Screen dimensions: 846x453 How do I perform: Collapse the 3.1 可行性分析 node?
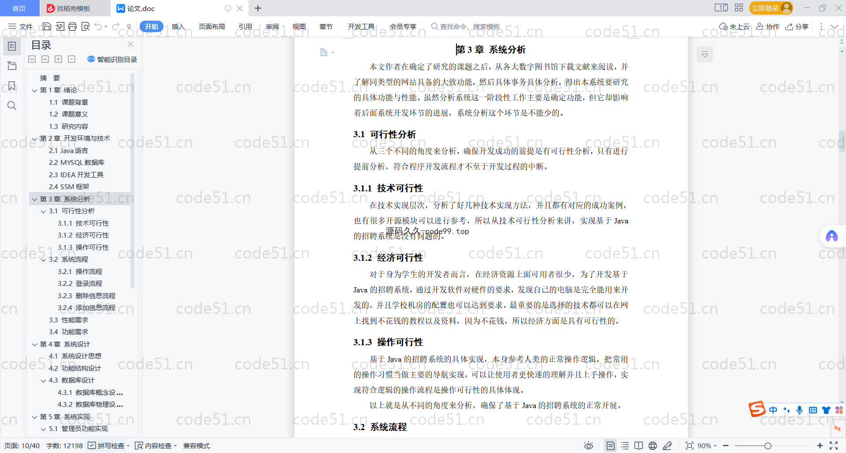(43, 211)
